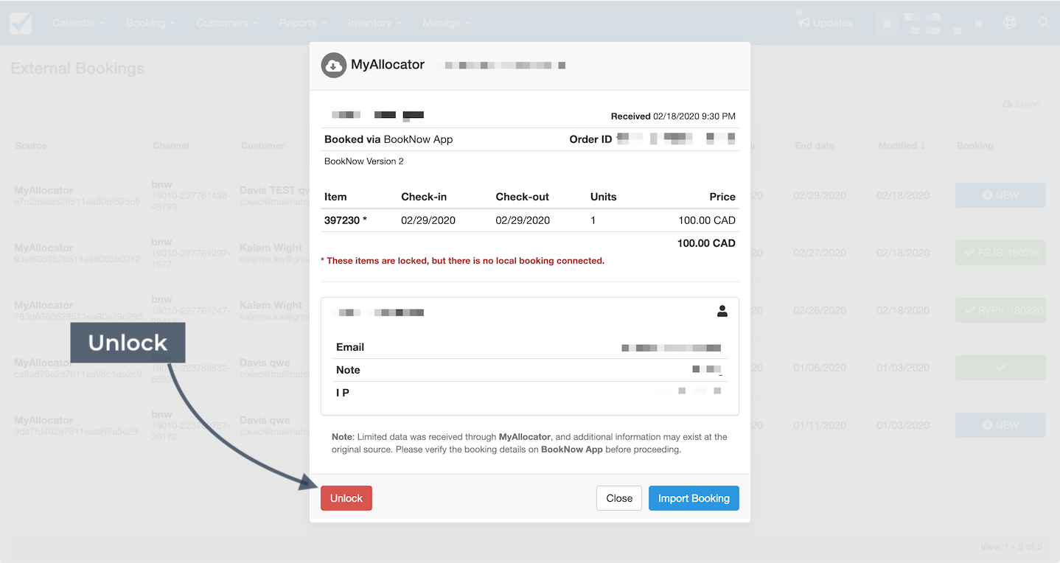
Task: Close the MyAllocator dialog
Action: pyautogui.click(x=619, y=498)
